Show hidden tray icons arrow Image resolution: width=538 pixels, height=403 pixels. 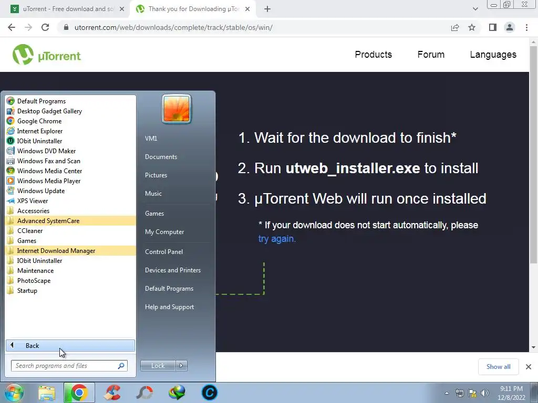(x=447, y=393)
